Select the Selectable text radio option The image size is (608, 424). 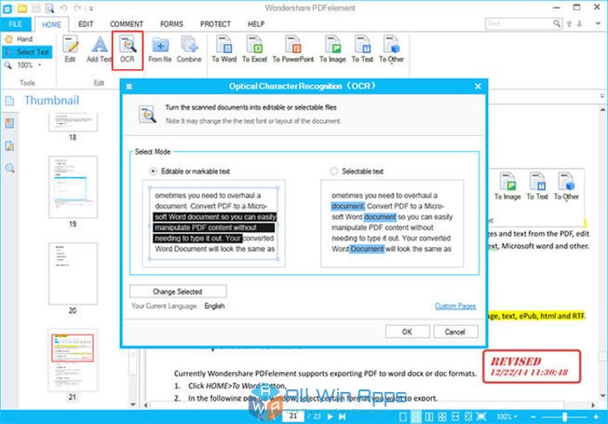(x=334, y=171)
